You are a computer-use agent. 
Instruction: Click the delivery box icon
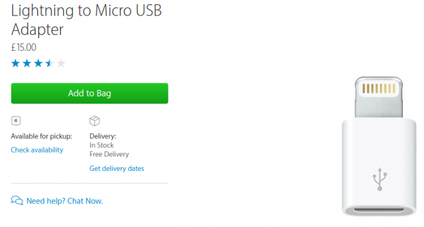point(94,121)
